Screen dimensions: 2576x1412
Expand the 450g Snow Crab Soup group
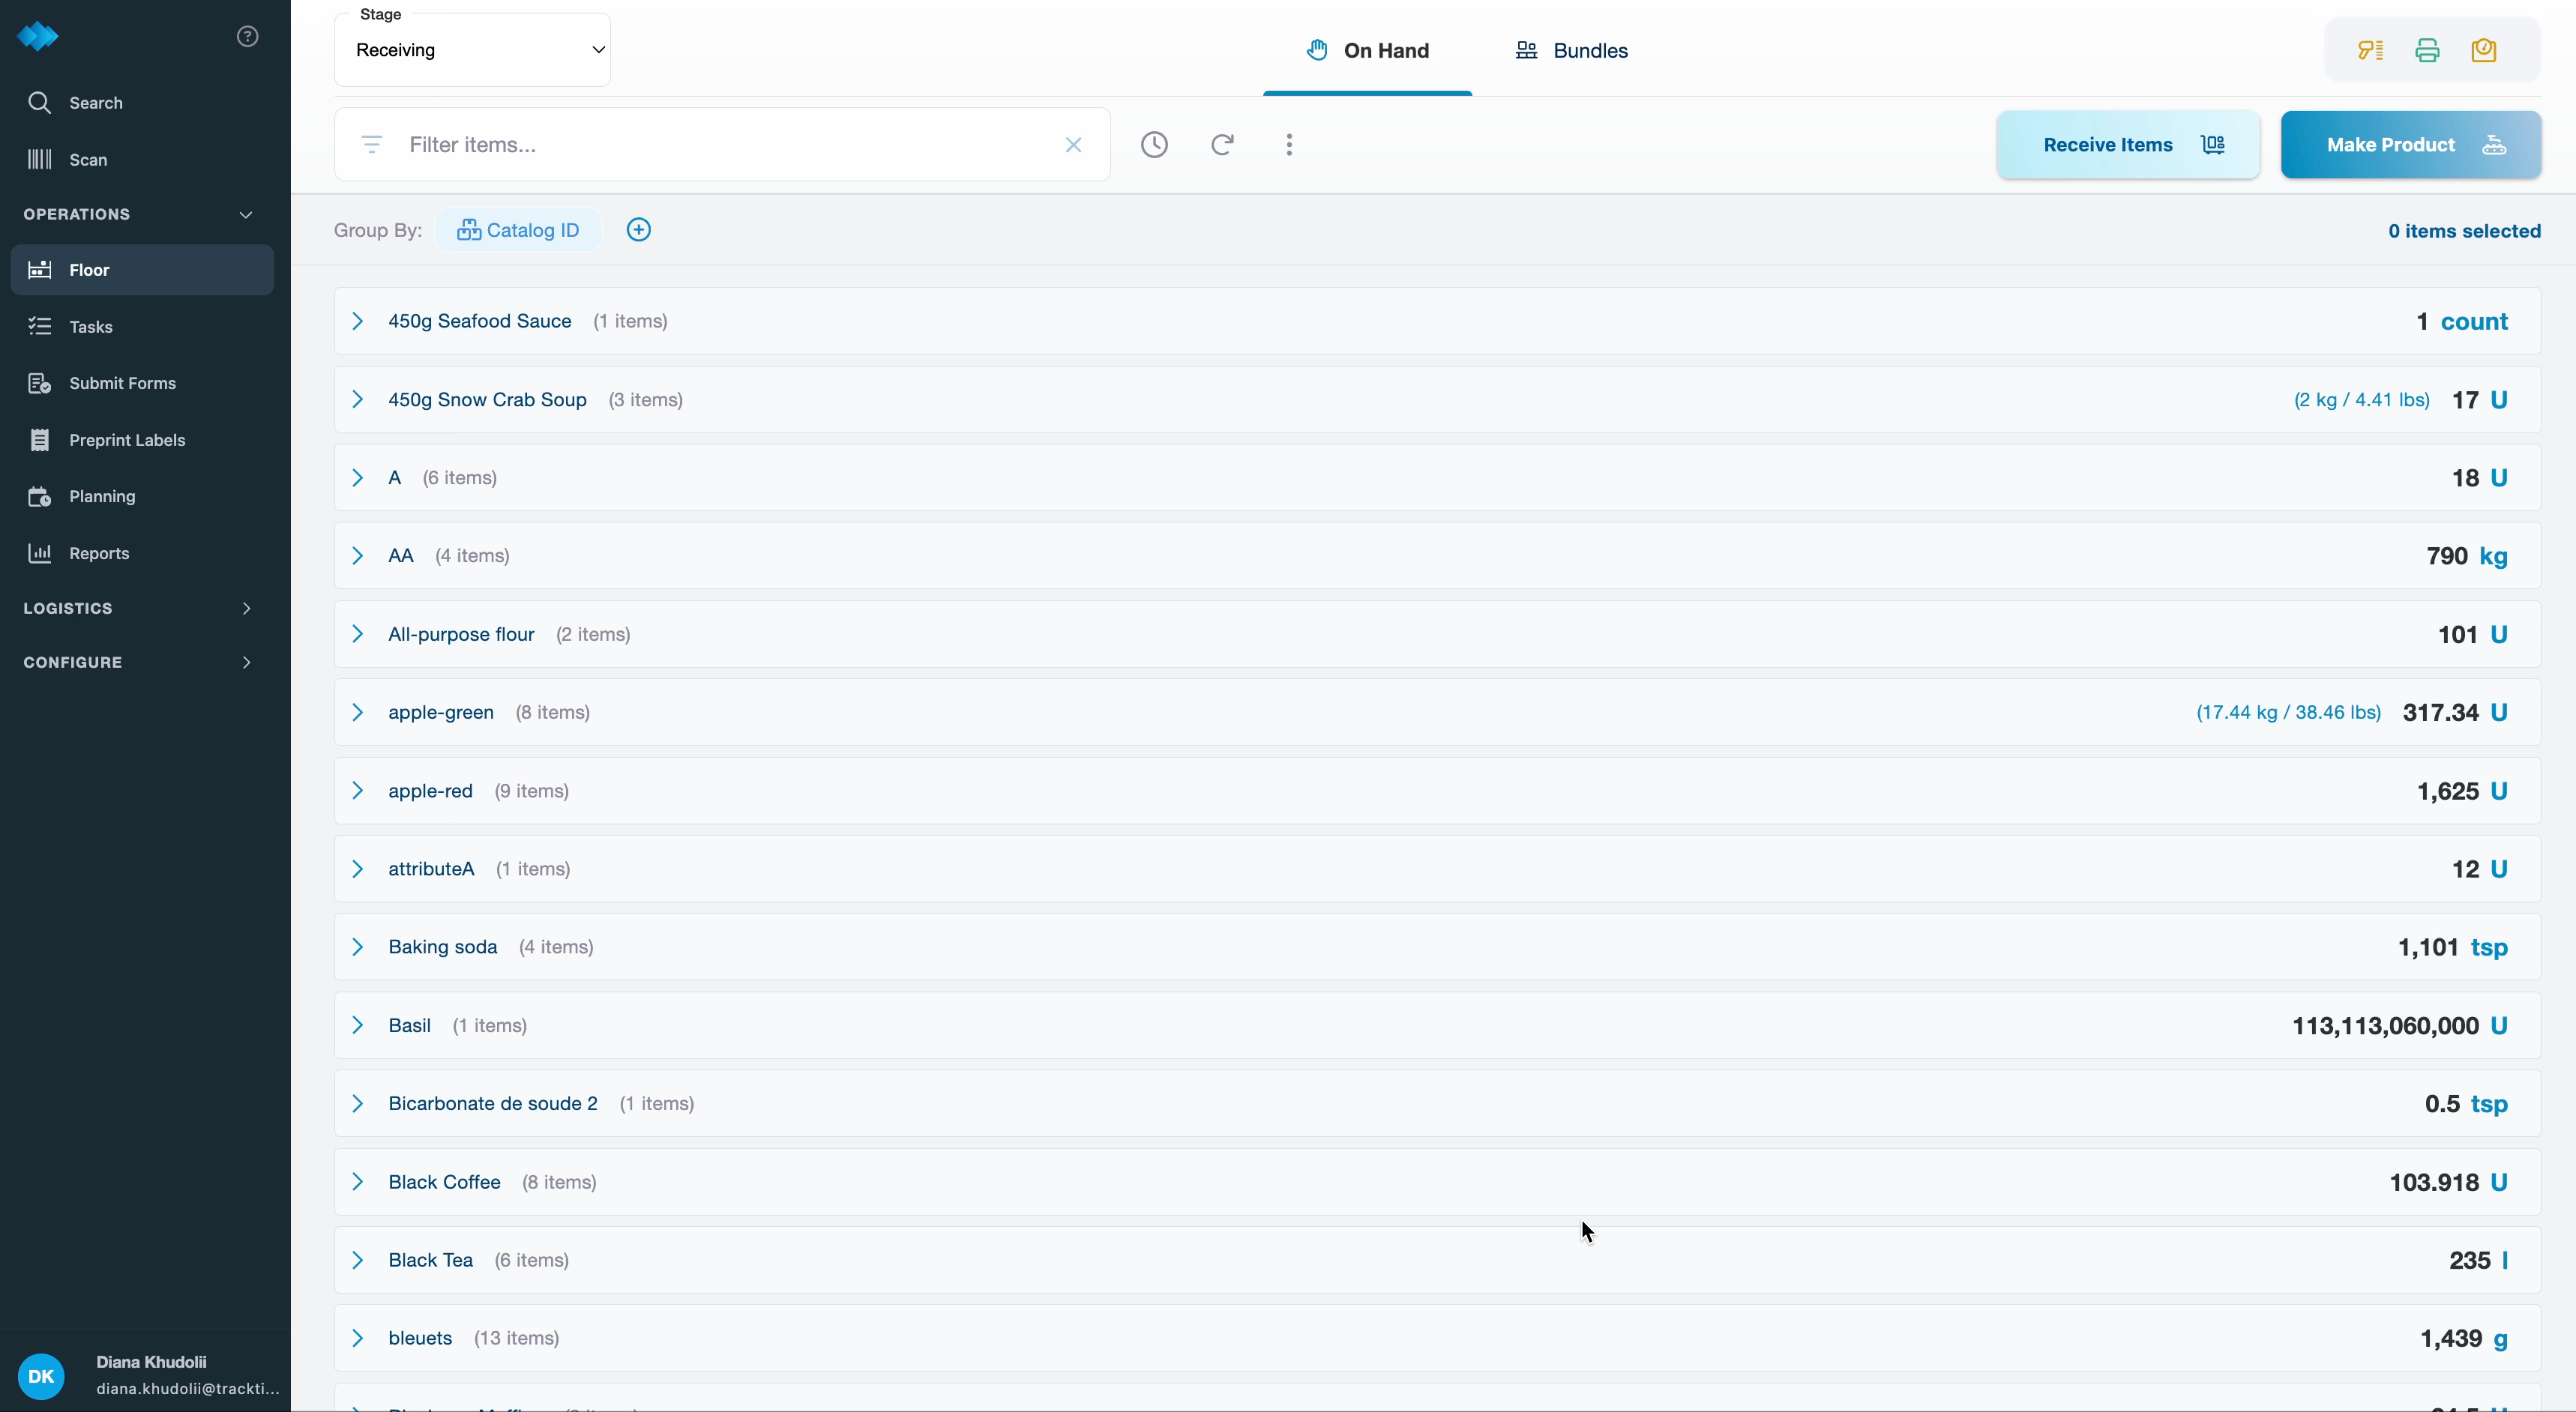(x=357, y=400)
